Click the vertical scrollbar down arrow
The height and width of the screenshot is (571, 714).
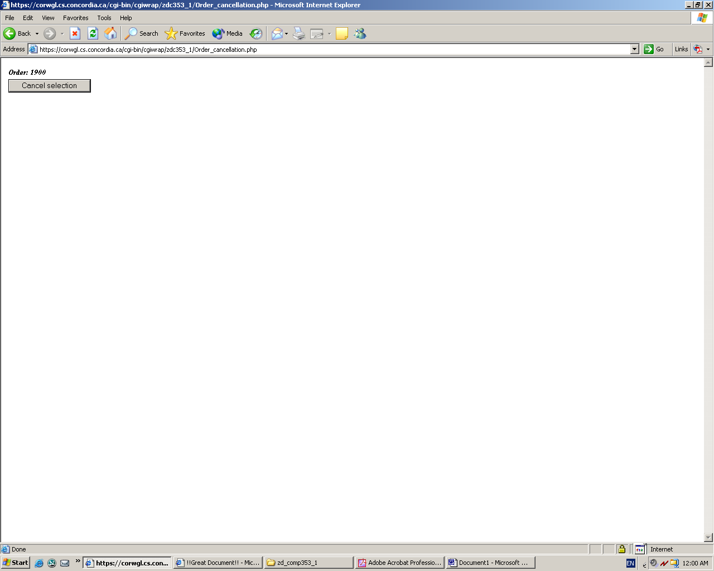(708, 538)
